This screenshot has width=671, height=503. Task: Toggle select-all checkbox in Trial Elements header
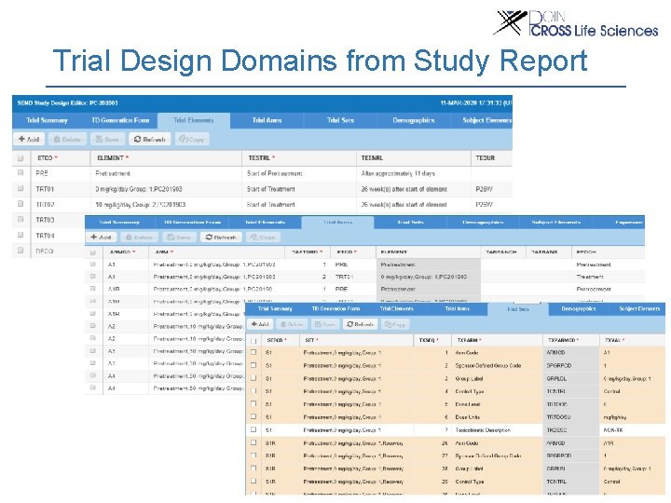pos(21,158)
